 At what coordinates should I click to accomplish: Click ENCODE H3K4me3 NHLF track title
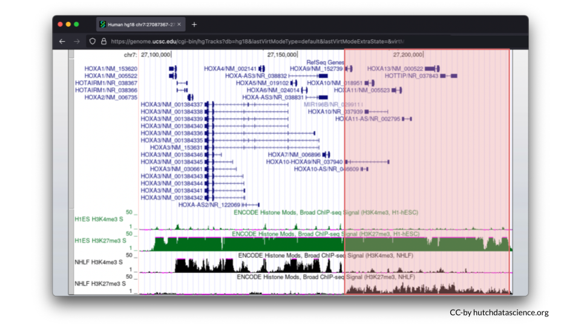click(326, 255)
